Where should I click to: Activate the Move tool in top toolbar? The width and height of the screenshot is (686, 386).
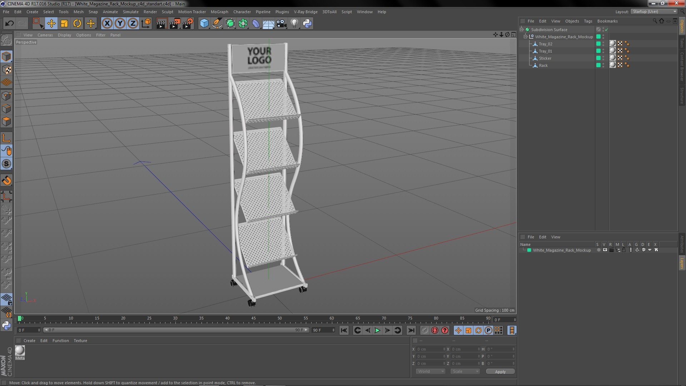click(51, 24)
